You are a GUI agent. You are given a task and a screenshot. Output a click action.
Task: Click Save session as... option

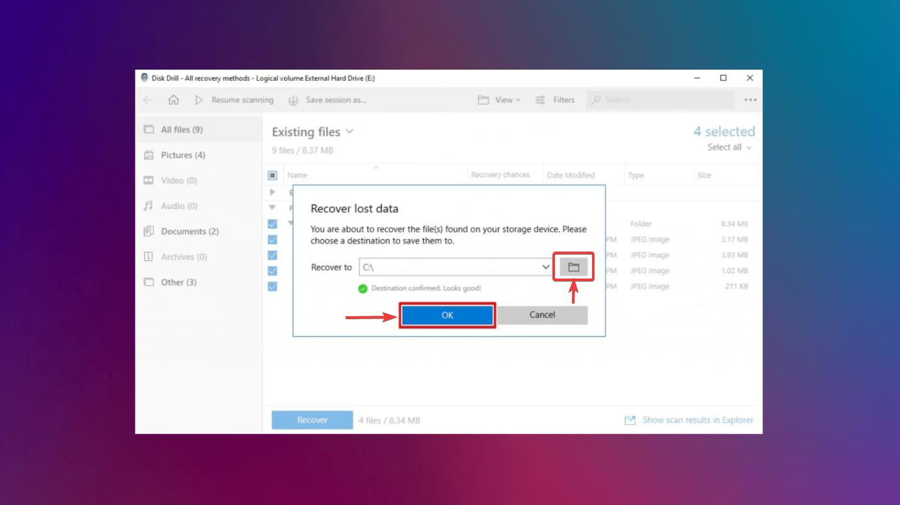pyautogui.click(x=327, y=100)
